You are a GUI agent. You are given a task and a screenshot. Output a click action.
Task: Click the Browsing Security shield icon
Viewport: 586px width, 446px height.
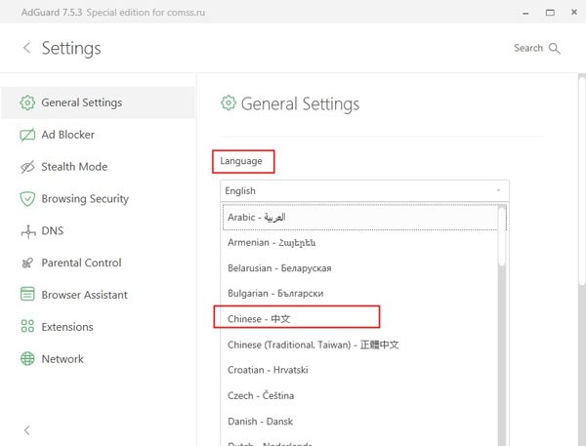[27, 199]
